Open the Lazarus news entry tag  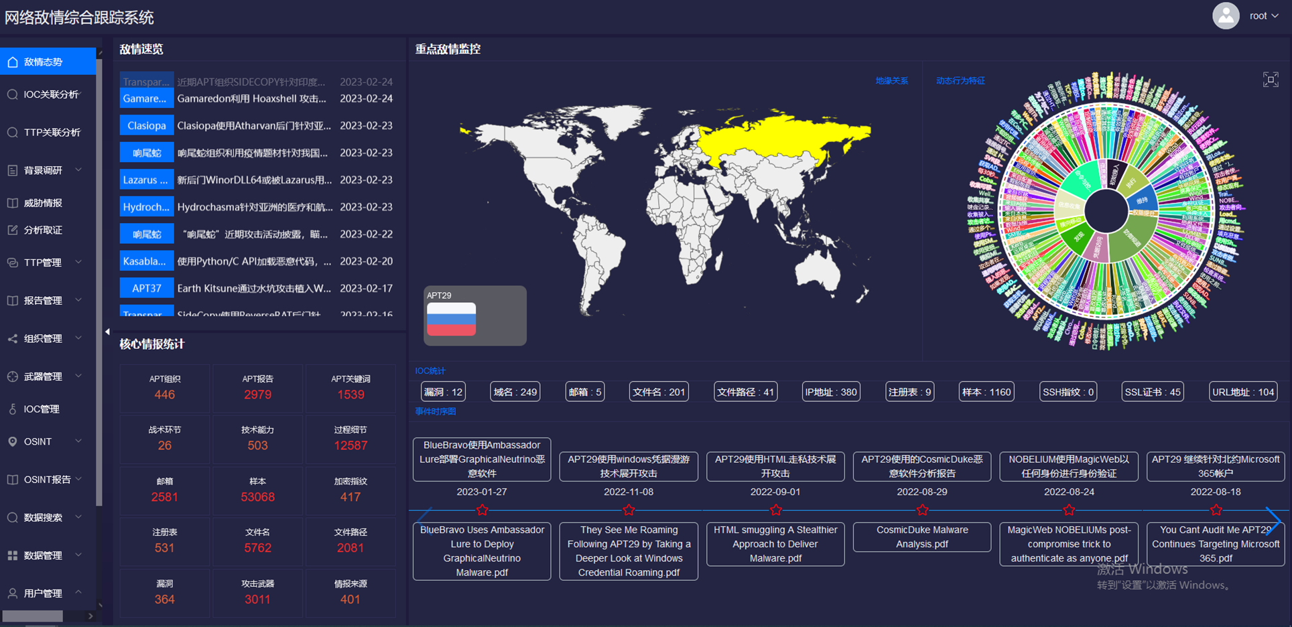coord(147,180)
